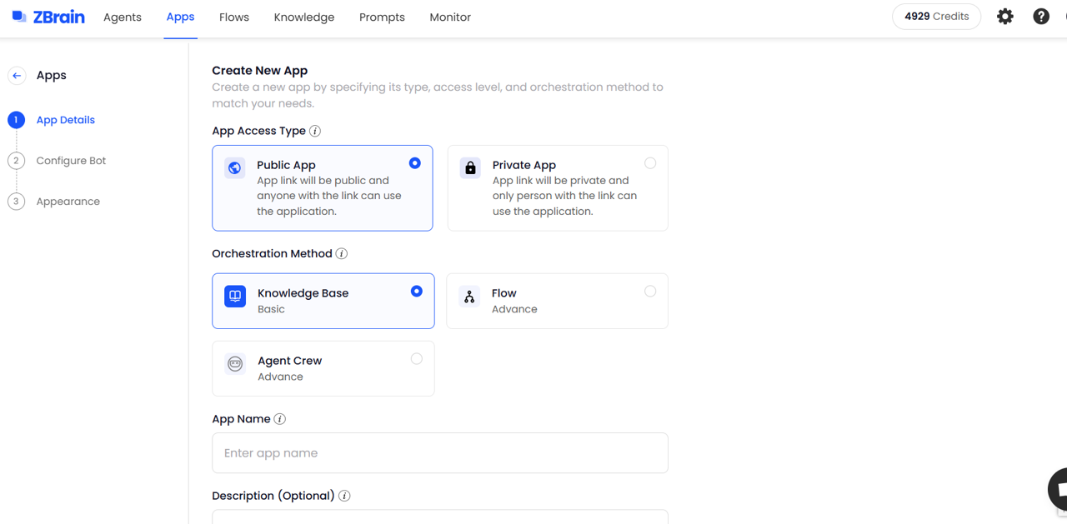Select the Public App radio button

415,163
